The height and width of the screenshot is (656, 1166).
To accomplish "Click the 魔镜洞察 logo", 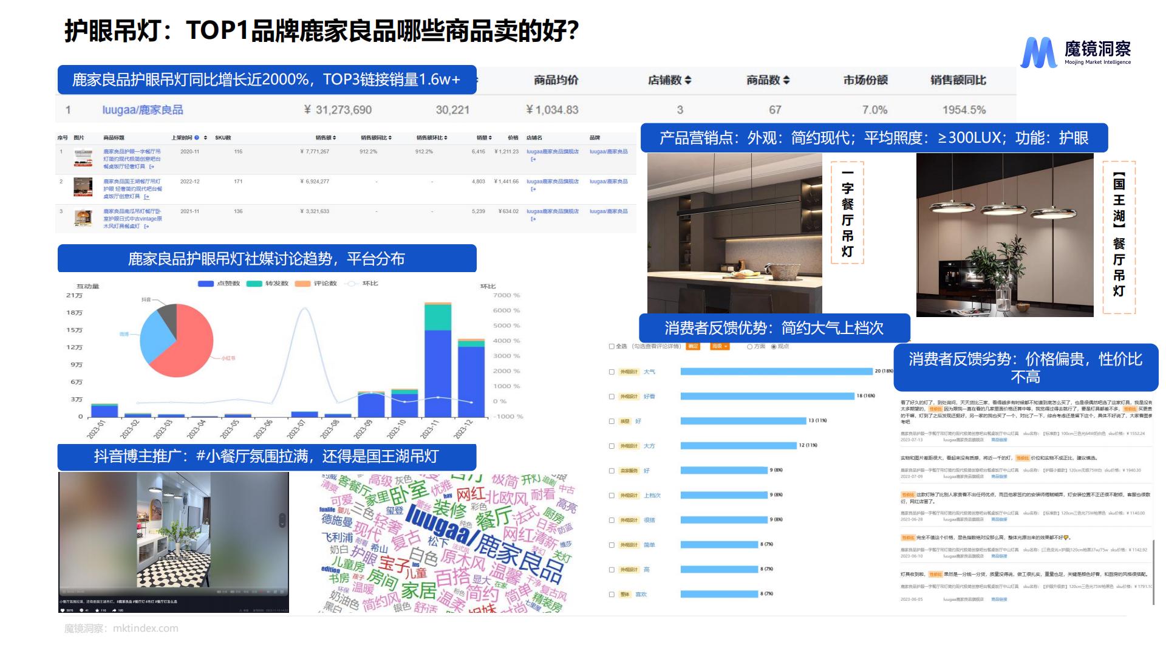I will 1076,52.
